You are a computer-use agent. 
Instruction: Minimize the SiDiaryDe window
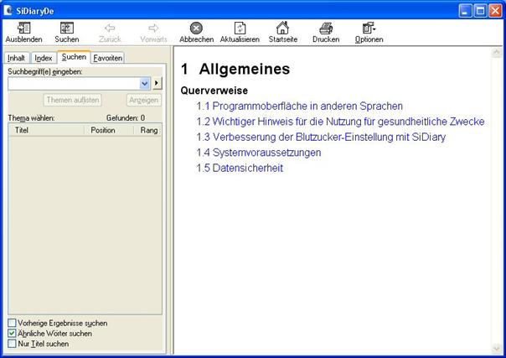pyautogui.click(x=465, y=11)
